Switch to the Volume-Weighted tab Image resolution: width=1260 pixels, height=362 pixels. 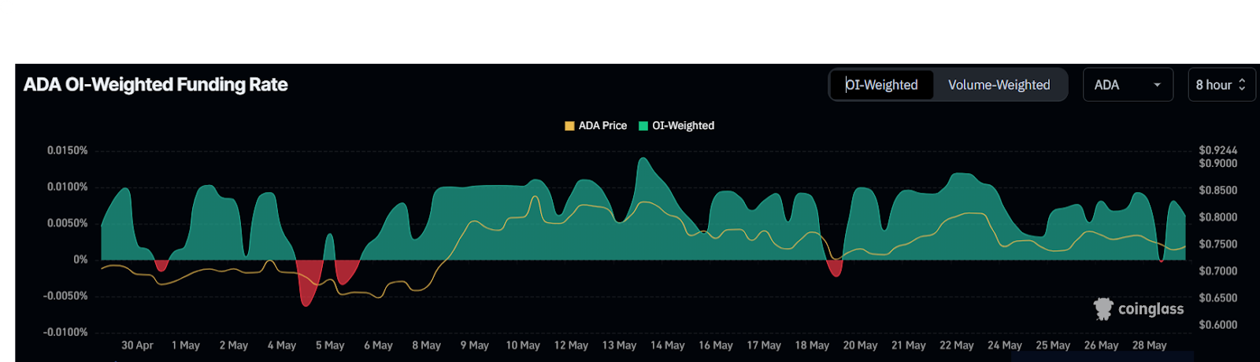coord(999,85)
